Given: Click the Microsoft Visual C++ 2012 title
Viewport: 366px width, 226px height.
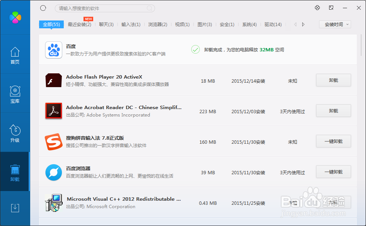Looking at the screenshot, I should pos(124,199).
